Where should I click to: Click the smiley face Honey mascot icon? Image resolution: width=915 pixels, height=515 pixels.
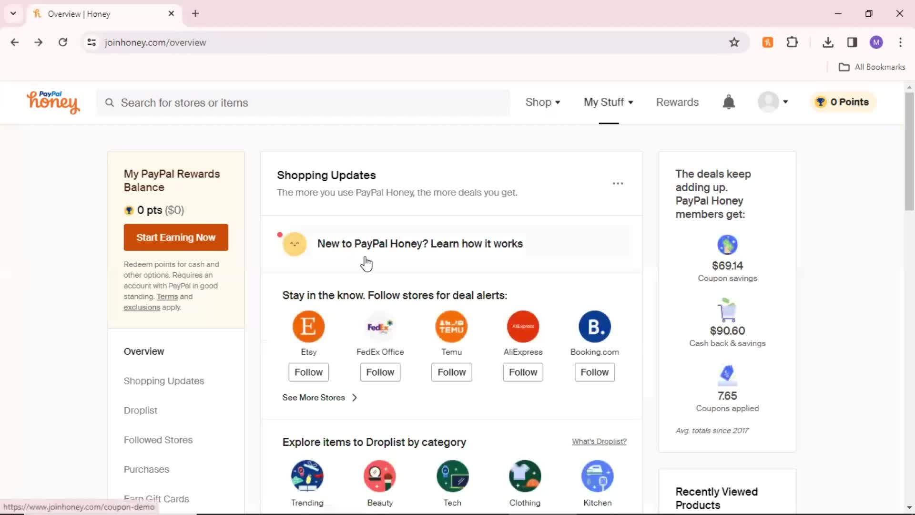pyautogui.click(x=295, y=244)
